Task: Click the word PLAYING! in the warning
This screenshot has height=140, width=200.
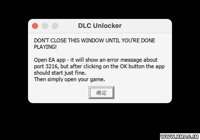Action: tap(45, 47)
